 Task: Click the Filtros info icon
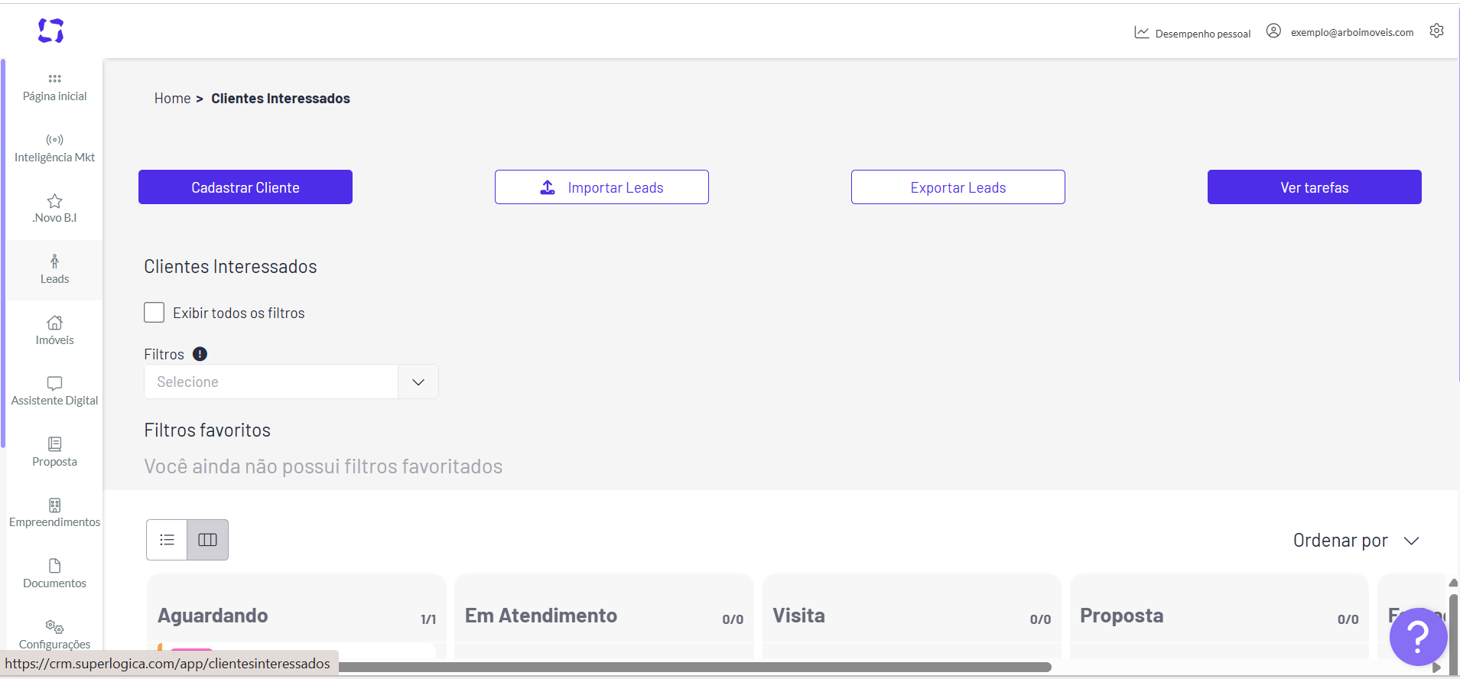click(200, 354)
